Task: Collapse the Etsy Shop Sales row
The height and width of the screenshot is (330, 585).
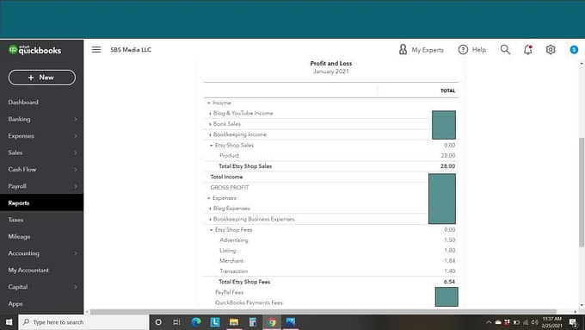Action: click(x=211, y=145)
